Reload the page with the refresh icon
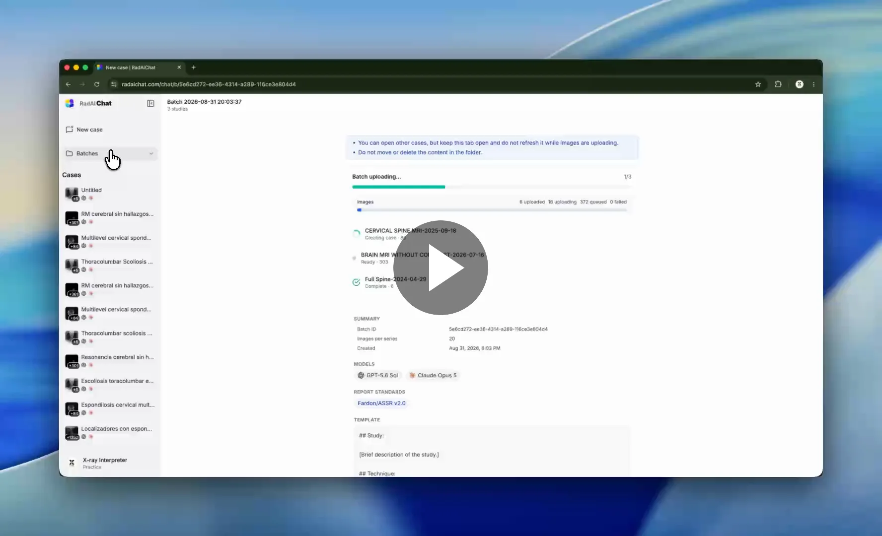The width and height of the screenshot is (882, 536). 97,84
